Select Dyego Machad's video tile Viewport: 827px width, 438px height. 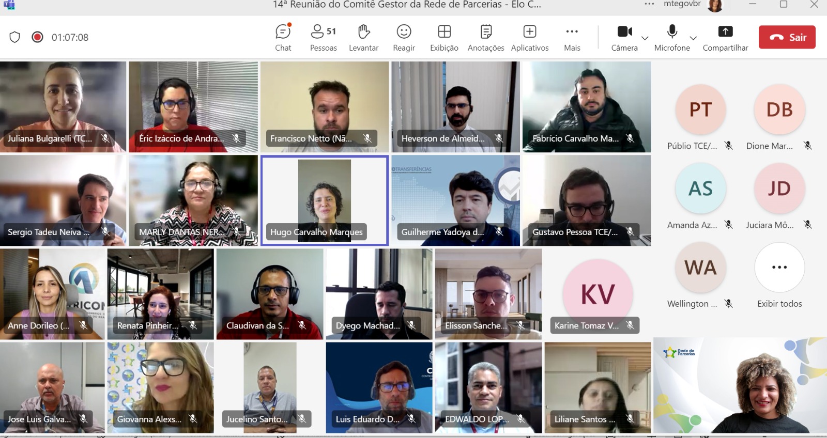point(379,294)
